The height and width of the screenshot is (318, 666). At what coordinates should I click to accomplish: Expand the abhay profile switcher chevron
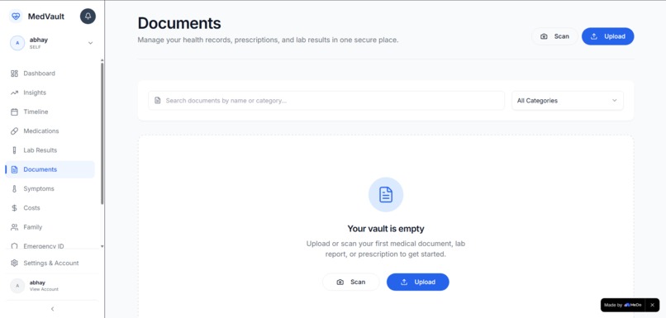pos(90,43)
